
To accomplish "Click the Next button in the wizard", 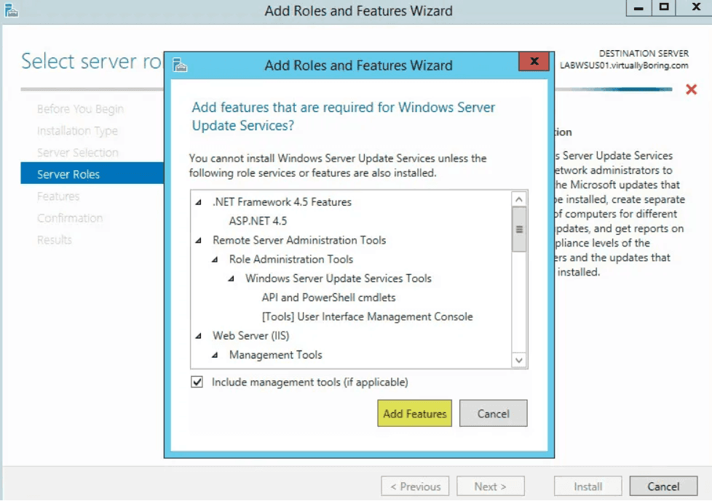I will pyautogui.click(x=491, y=486).
